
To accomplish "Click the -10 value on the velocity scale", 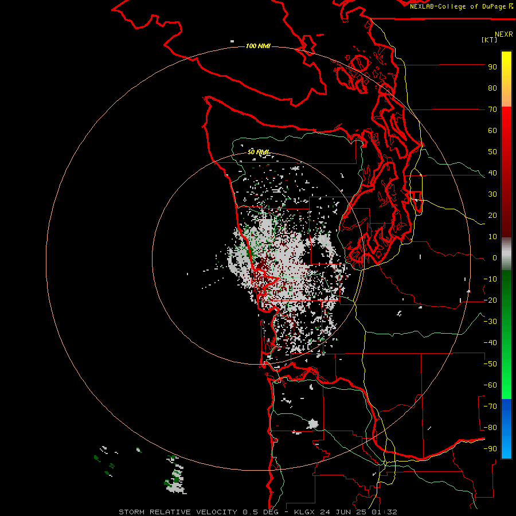I will tap(490, 279).
